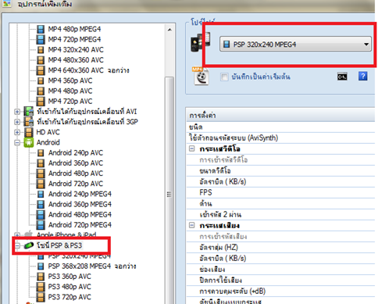Viewport: 378px width, 304px height.
Task: Select PS3 480p AVC preset
Action: coord(70,287)
